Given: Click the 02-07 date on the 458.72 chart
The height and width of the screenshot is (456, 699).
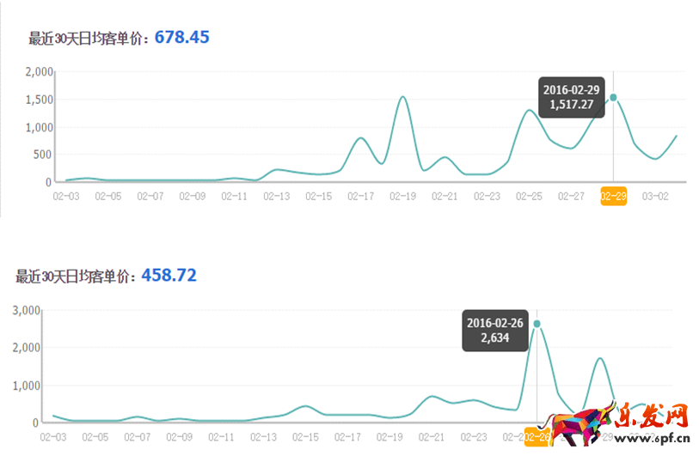Looking at the screenshot, I should point(137,436).
